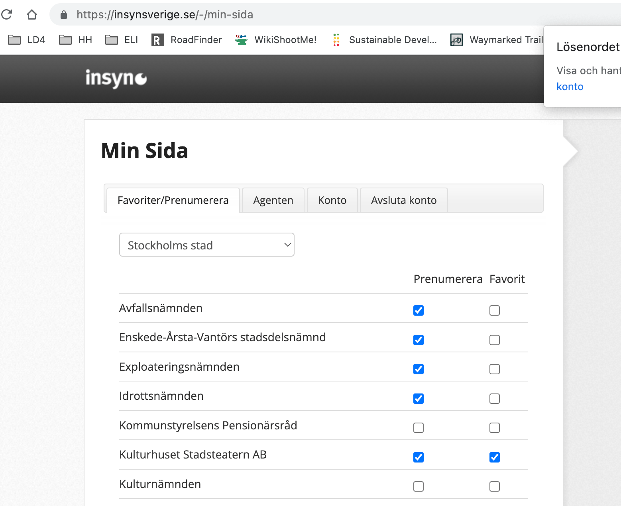Switch to the Konto tab
The width and height of the screenshot is (621, 506).
click(332, 200)
